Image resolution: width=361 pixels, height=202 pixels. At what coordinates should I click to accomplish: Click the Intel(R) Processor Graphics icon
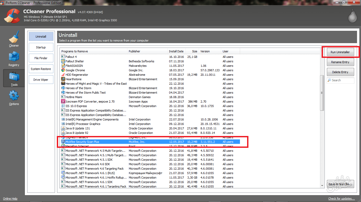click(x=63, y=124)
